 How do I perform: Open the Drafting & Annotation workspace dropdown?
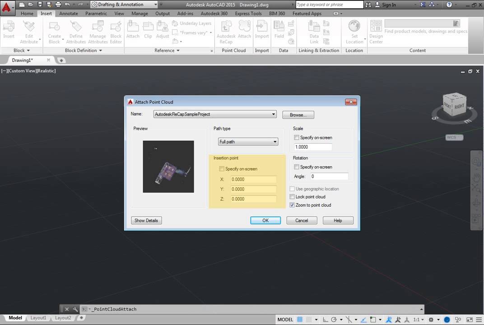click(124, 5)
